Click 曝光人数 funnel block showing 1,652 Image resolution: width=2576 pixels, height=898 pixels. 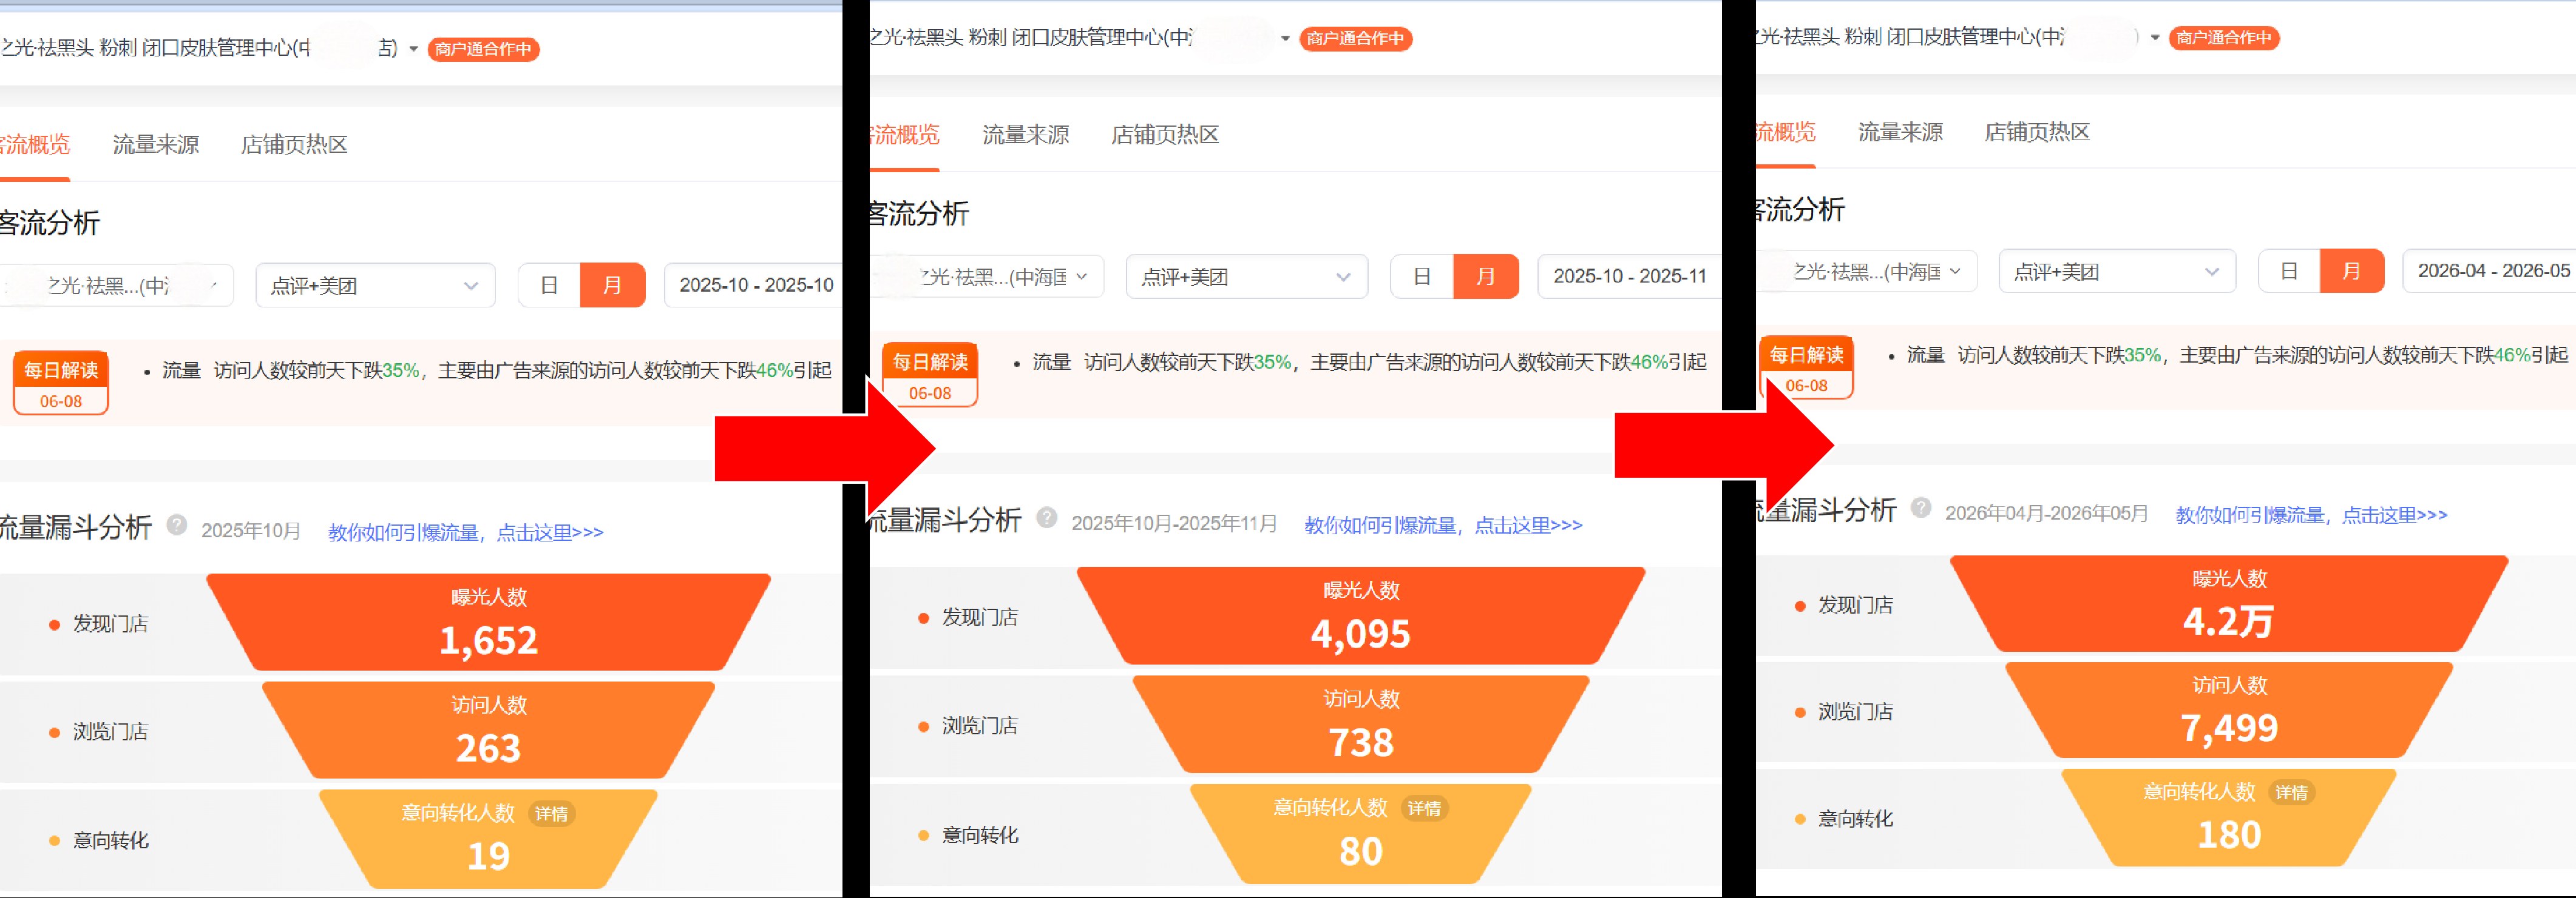coord(489,622)
